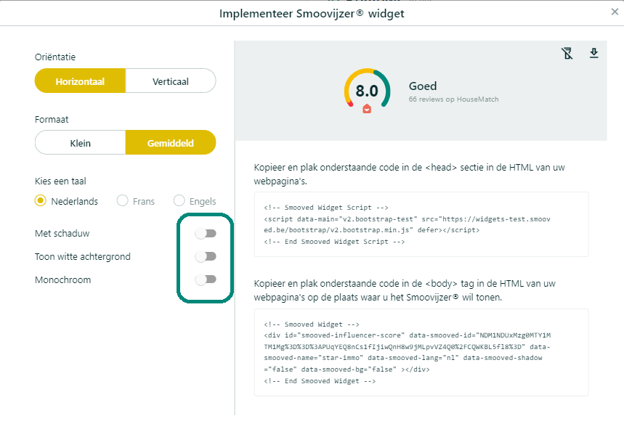624x421 pixels.
Task: Click the 8.0 score gauge preview
Action: point(367,91)
